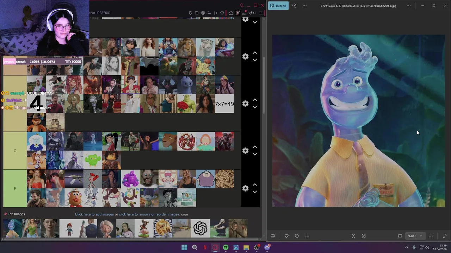Open Spotify from taskbar
Image resolution: width=451 pixels, height=253 pixels.
[225, 247]
